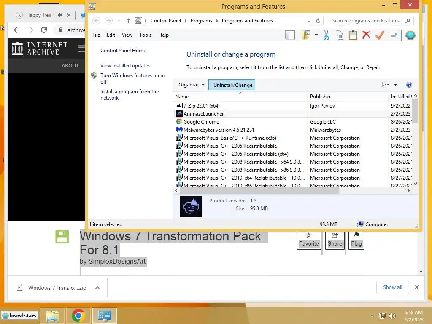The width and height of the screenshot is (432, 324).
Task: Click the search magnifier icon
Action: 408,21
